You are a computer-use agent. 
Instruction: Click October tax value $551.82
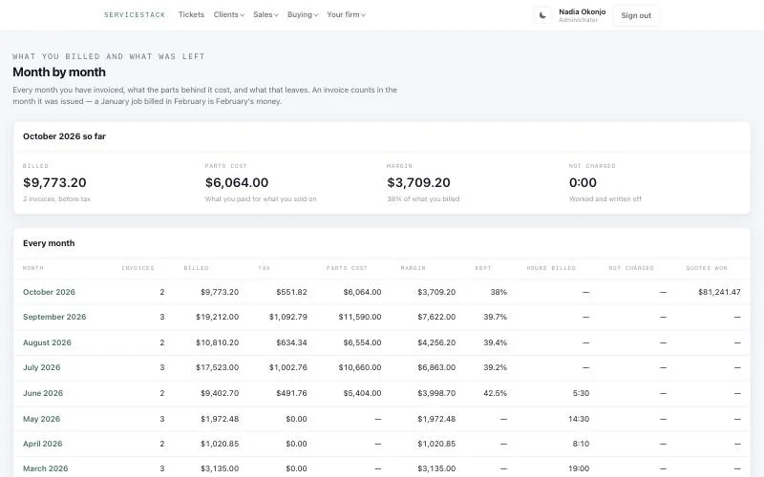(291, 292)
